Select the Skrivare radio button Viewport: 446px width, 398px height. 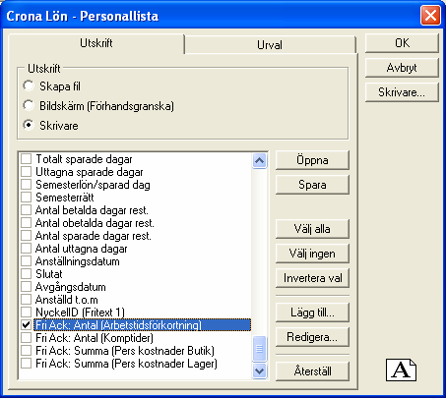pyautogui.click(x=29, y=125)
